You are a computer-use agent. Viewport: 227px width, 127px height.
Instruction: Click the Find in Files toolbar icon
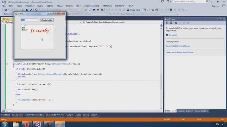click(86, 10)
